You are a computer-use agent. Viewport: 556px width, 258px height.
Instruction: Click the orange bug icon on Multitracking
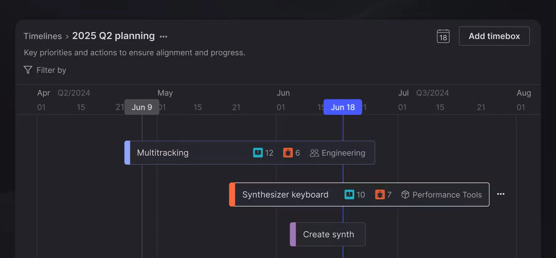pyautogui.click(x=288, y=152)
